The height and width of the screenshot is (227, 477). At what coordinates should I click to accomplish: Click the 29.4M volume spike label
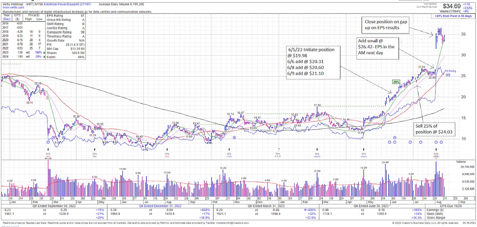tap(385, 162)
